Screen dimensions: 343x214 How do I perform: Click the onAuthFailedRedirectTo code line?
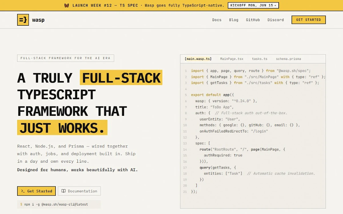point(234,131)
